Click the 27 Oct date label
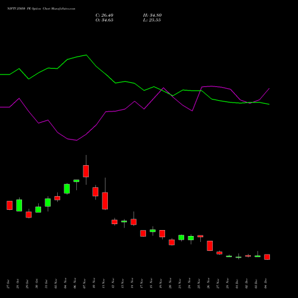The width and height of the screenshot is (298, 298). point(8,284)
